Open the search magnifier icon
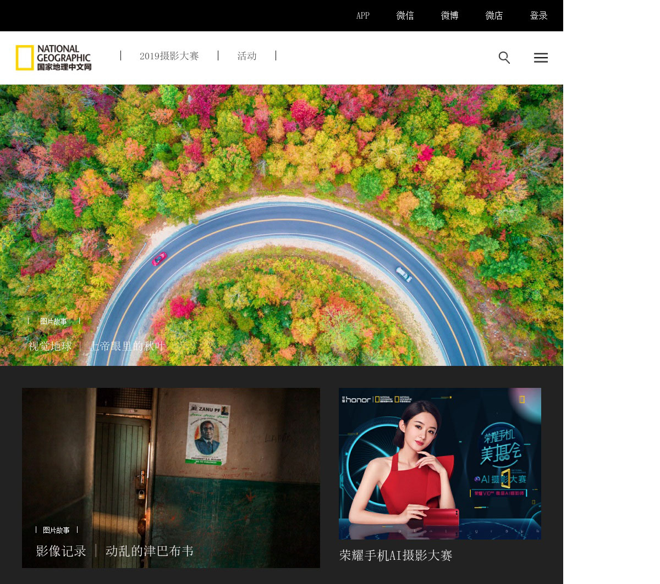Image resolution: width=660 pixels, height=584 pixels. point(504,58)
